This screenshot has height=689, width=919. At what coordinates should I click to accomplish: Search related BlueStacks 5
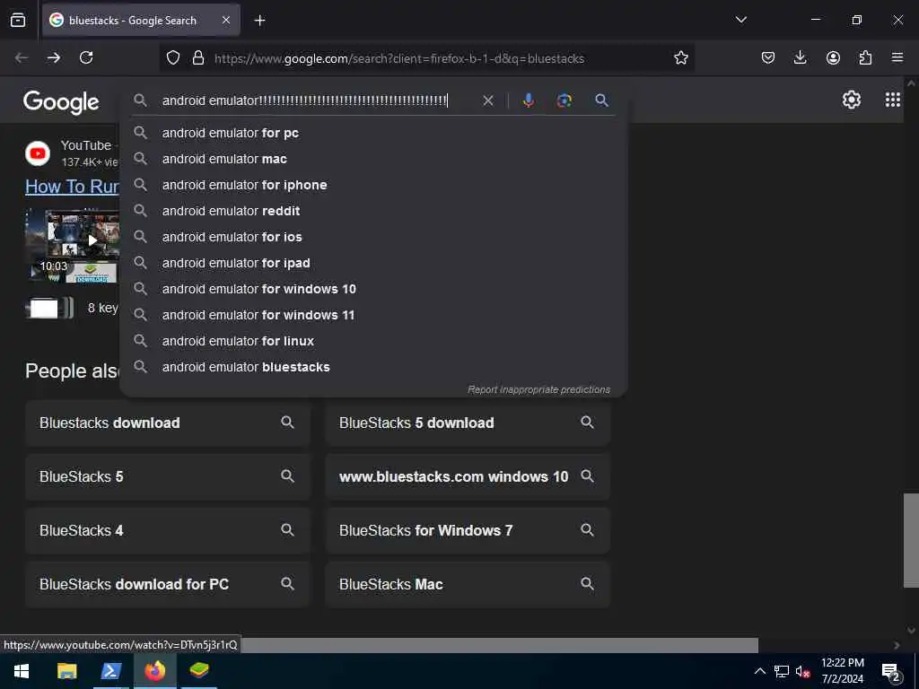point(168,477)
